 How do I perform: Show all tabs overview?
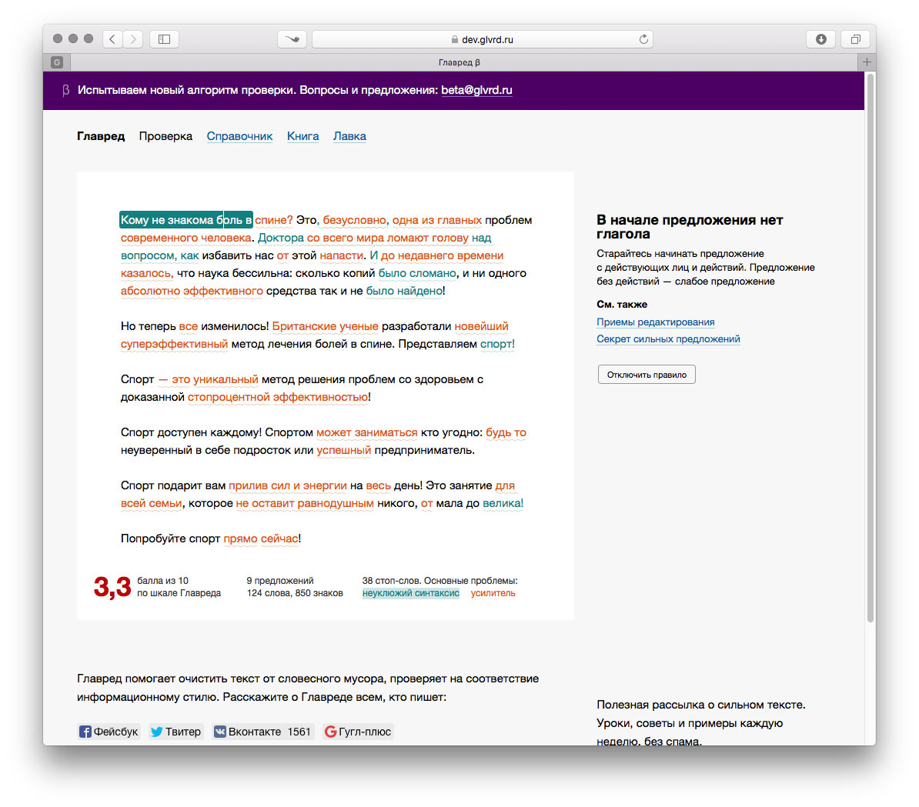tap(856, 39)
